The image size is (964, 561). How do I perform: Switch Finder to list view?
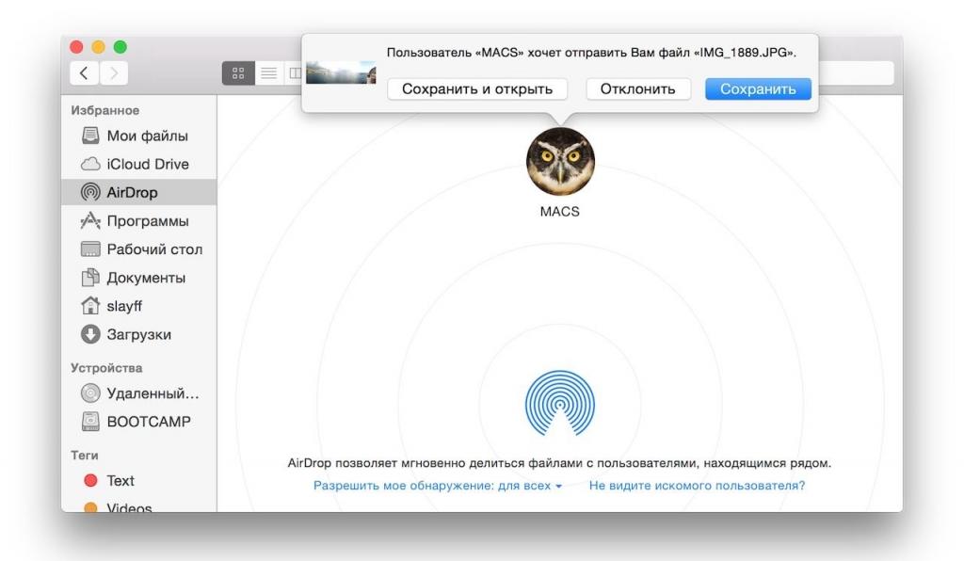point(268,73)
